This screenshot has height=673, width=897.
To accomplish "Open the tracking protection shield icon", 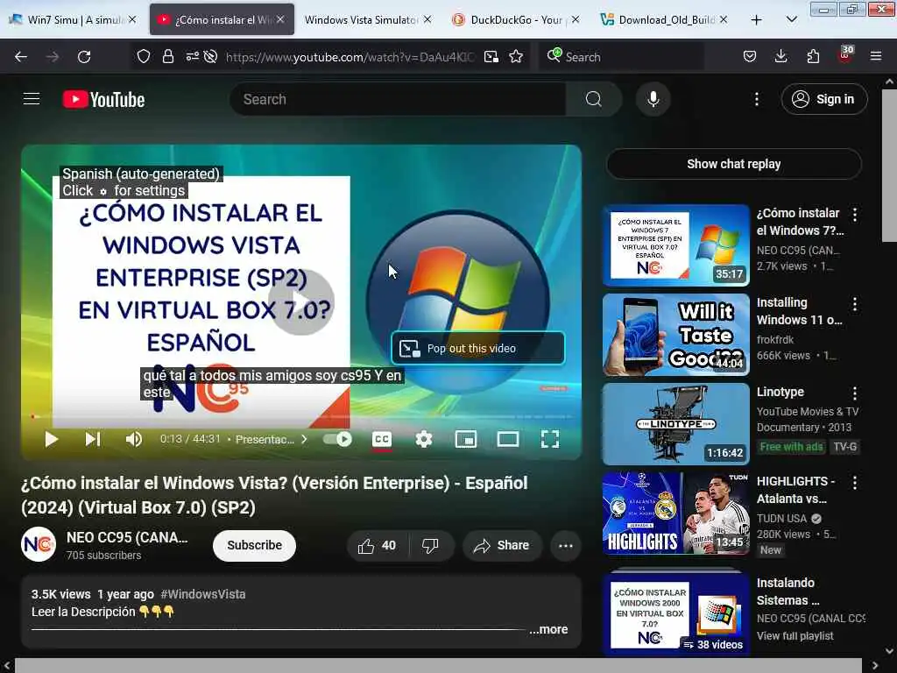I will click(144, 56).
